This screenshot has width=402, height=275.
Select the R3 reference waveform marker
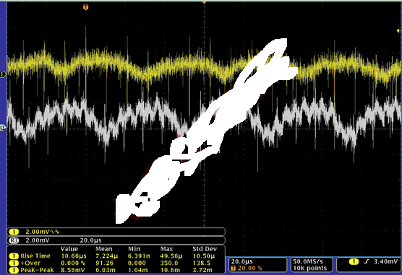[x=3, y=128]
